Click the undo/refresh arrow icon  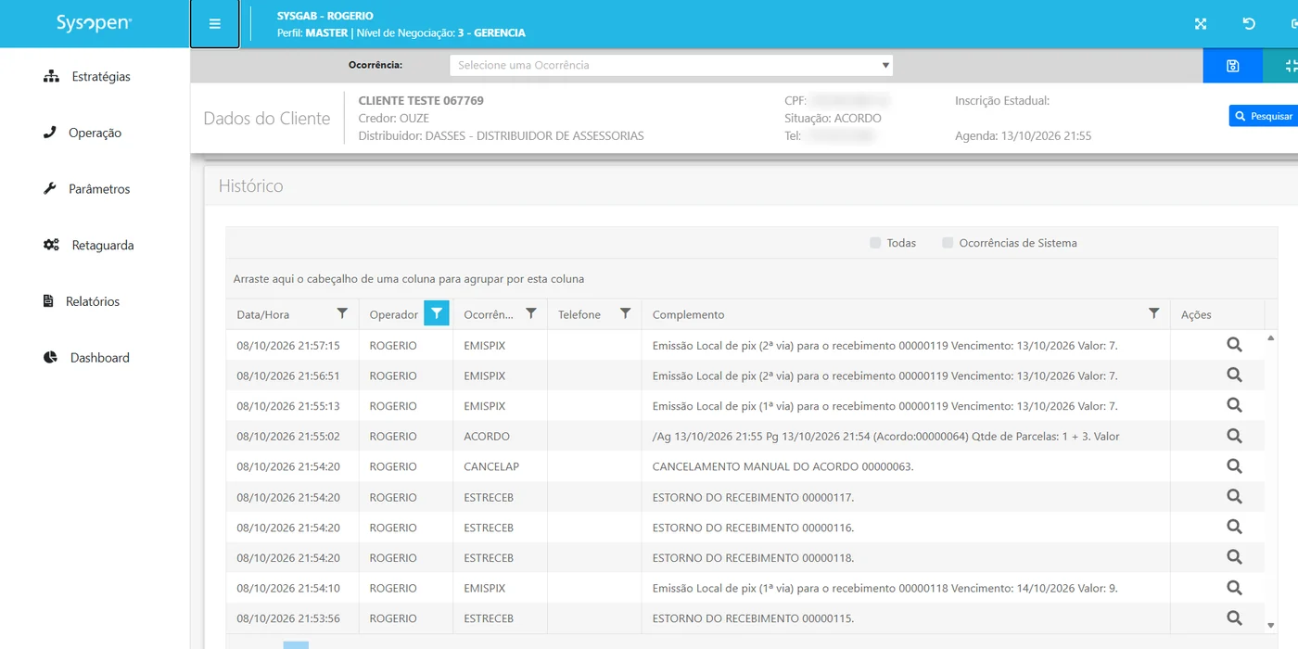coord(1249,24)
